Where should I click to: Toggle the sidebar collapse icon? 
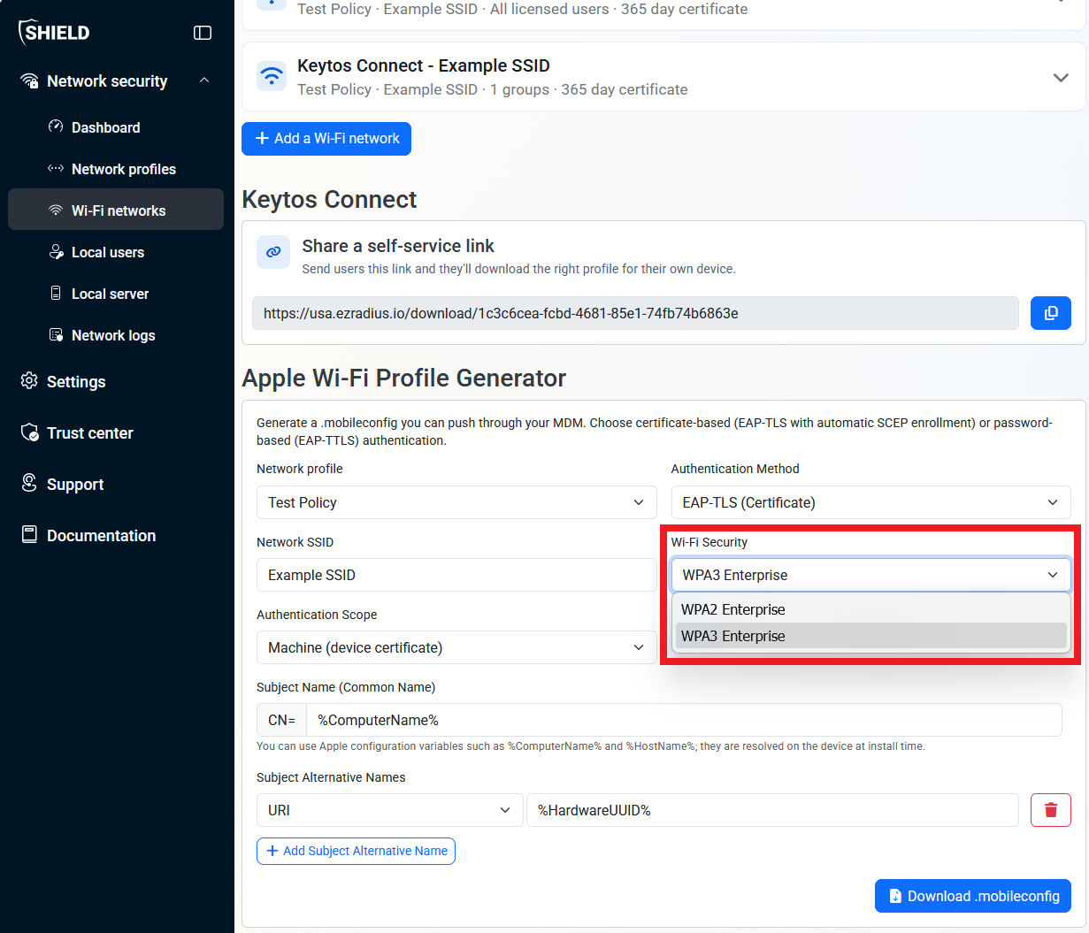[x=203, y=33]
